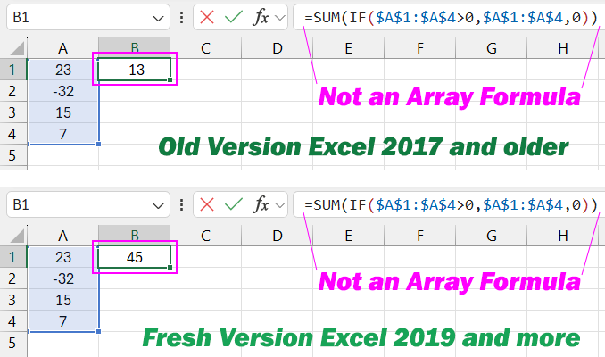Select cell B1 showing value 13
Screen dimensions: 605x357
[x=136, y=69]
